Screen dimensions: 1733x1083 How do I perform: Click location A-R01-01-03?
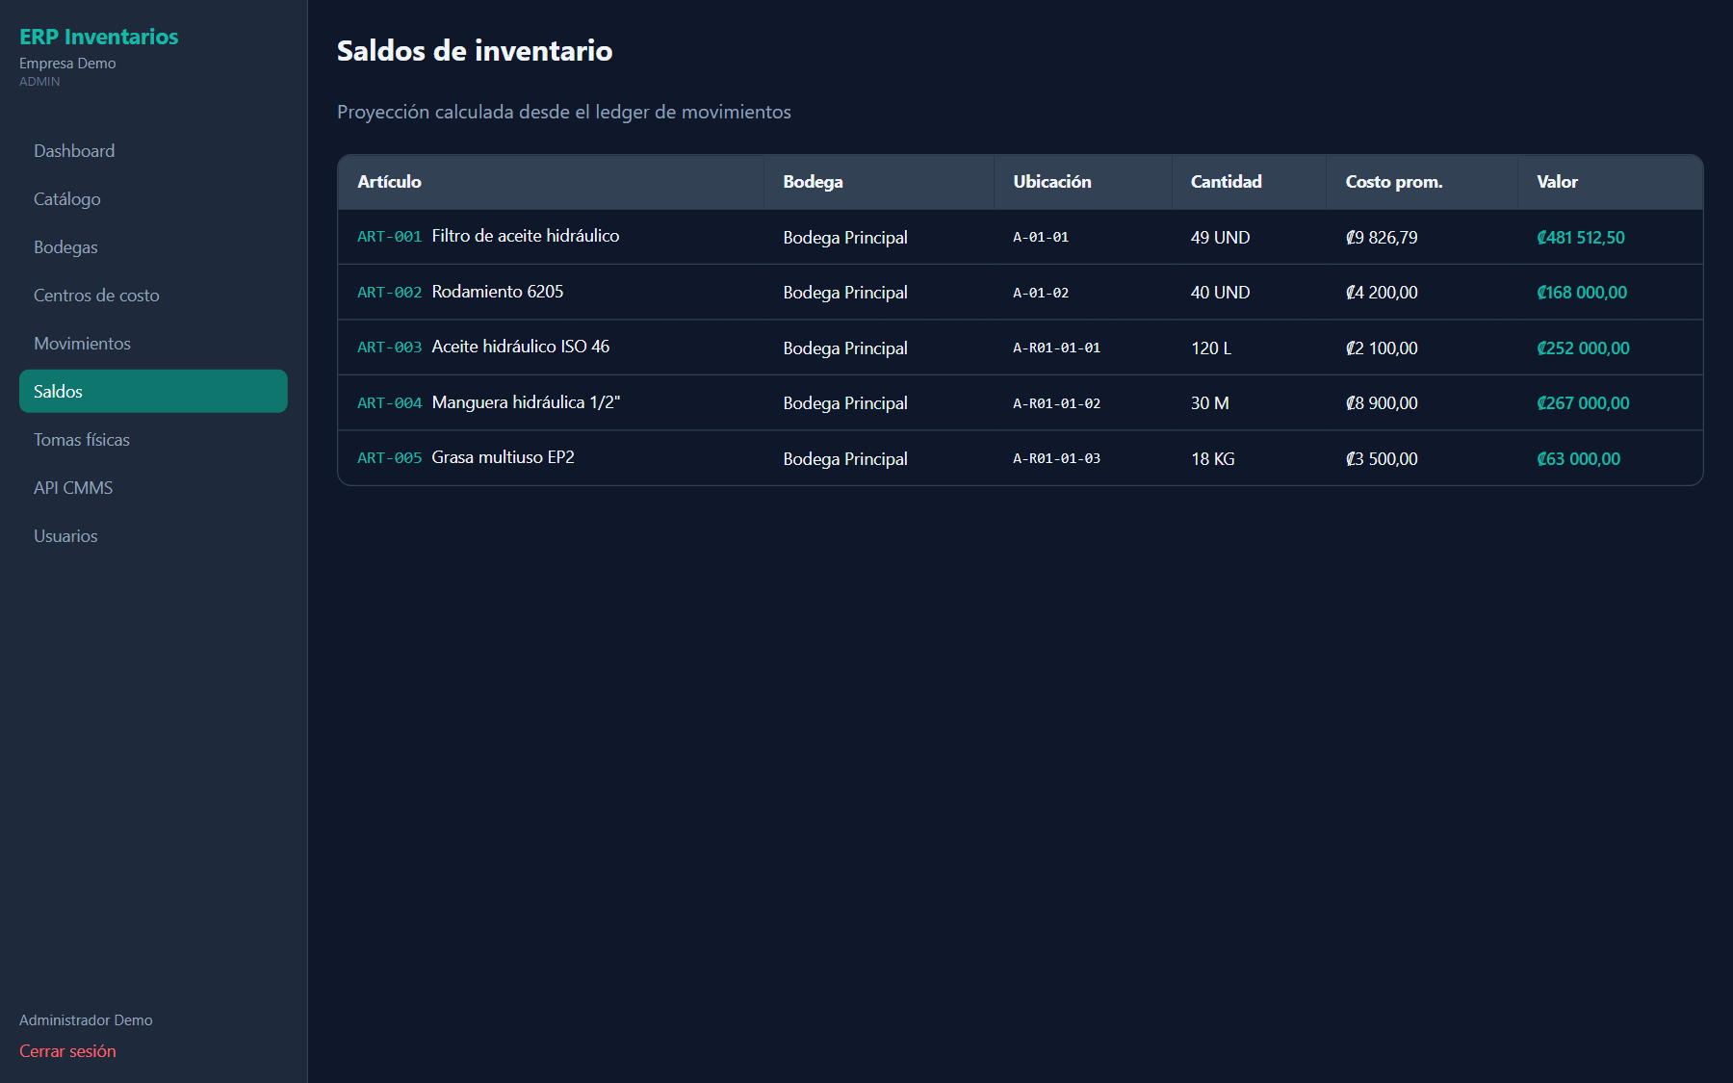coord(1056,458)
